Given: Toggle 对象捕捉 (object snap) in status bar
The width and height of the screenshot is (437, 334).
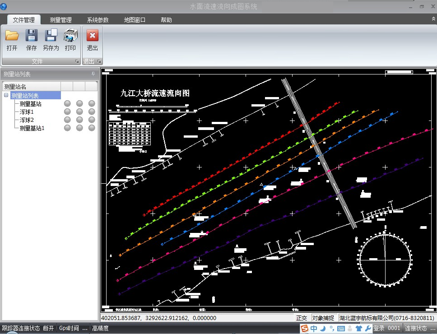Looking at the screenshot, I should coord(323,318).
